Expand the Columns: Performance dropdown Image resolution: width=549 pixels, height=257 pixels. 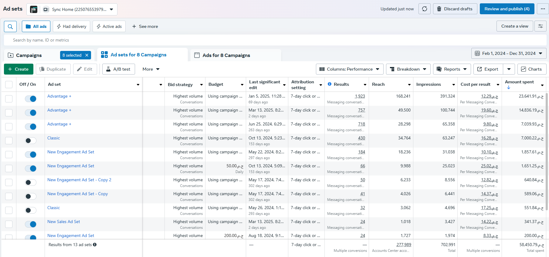(x=349, y=69)
